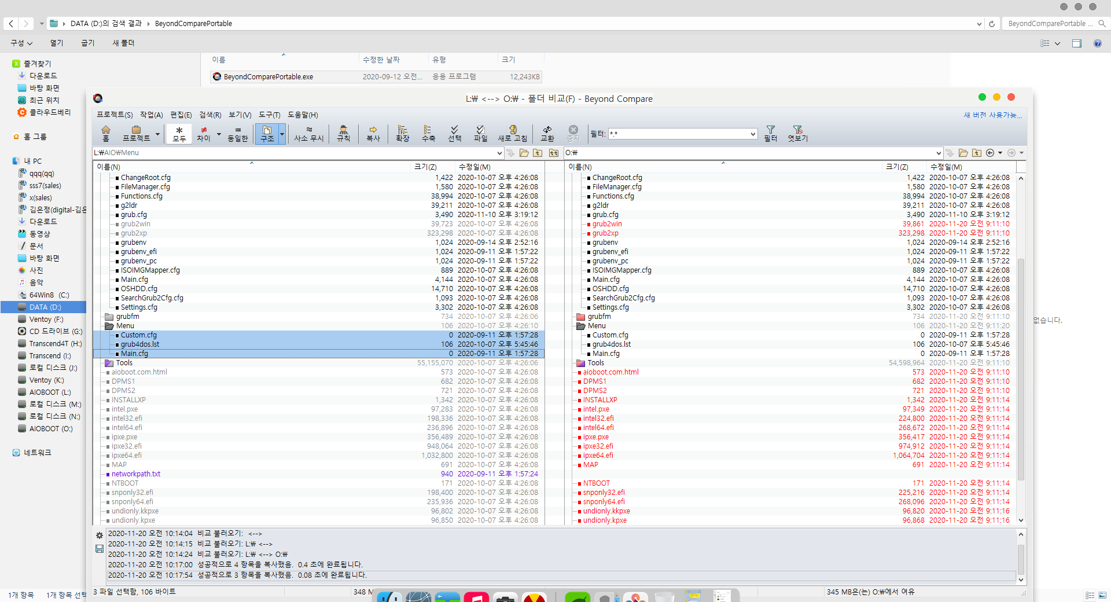Toggle 사소 무시 (Ignore Minor) option
The image size is (1111, 602).
tap(309, 133)
